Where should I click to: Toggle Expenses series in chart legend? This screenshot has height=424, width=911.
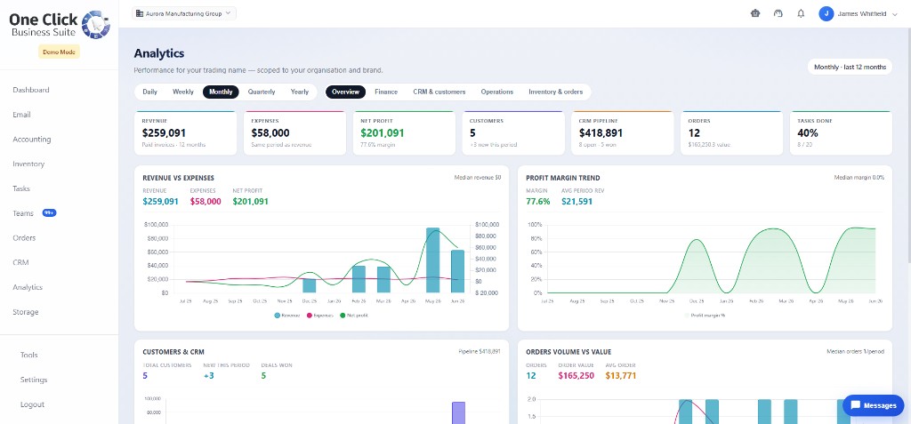[x=320, y=315]
